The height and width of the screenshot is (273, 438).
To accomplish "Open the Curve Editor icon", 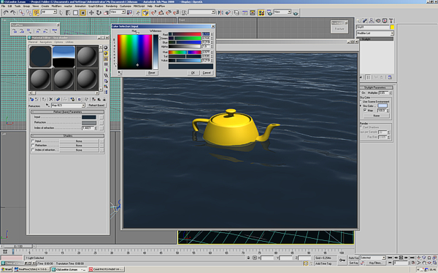I will (x=245, y=12).
